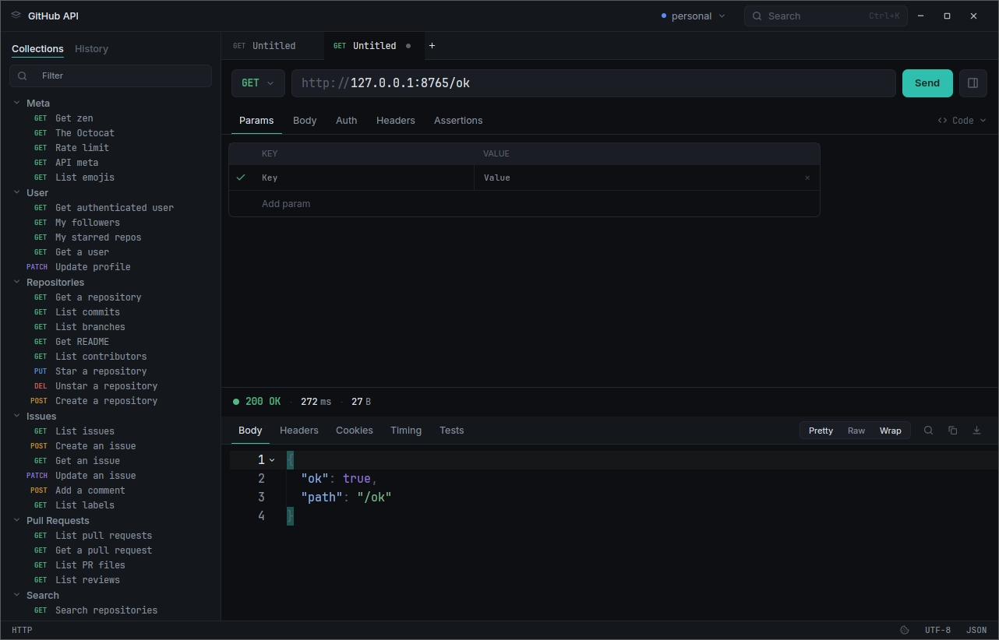Image resolution: width=999 pixels, height=640 pixels.
Task: Add a new request tab with plus icon
Action: pos(432,46)
